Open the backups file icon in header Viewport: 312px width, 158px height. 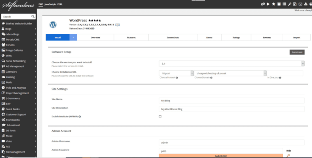(x=295, y=4)
